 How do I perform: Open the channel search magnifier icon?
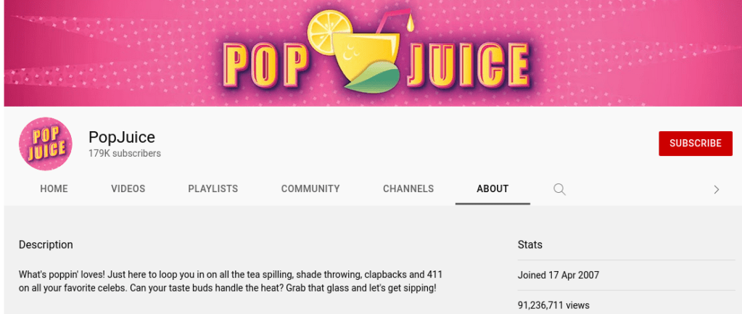[x=559, y=189]
